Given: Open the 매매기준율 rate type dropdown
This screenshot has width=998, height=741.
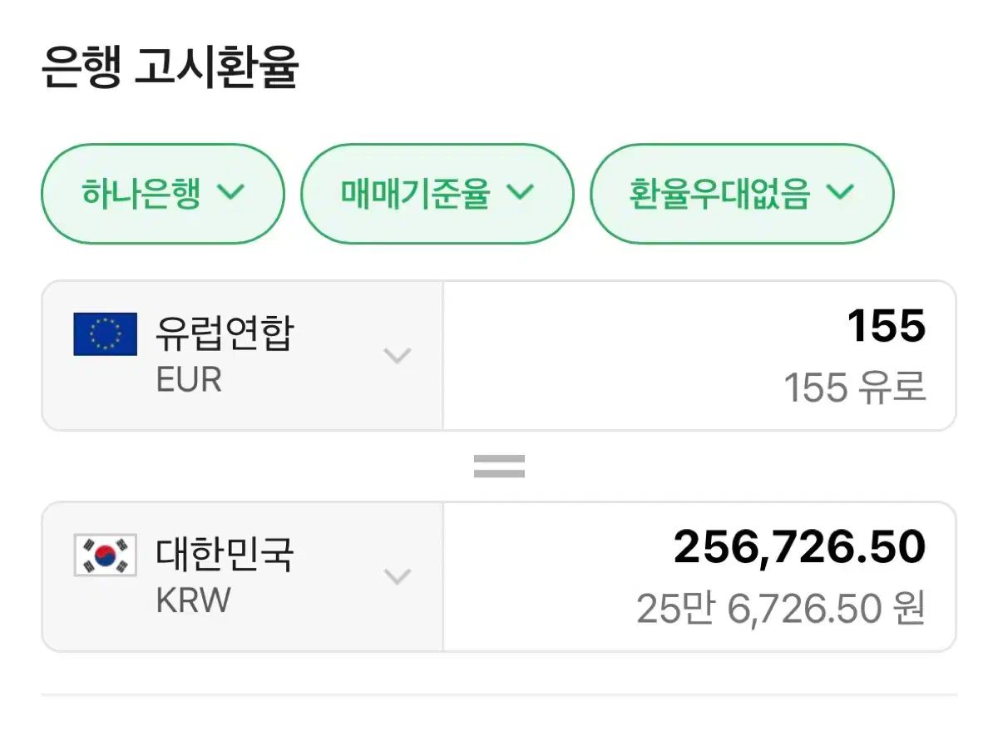Looking at the screenshot, I should tap(437, 194).
